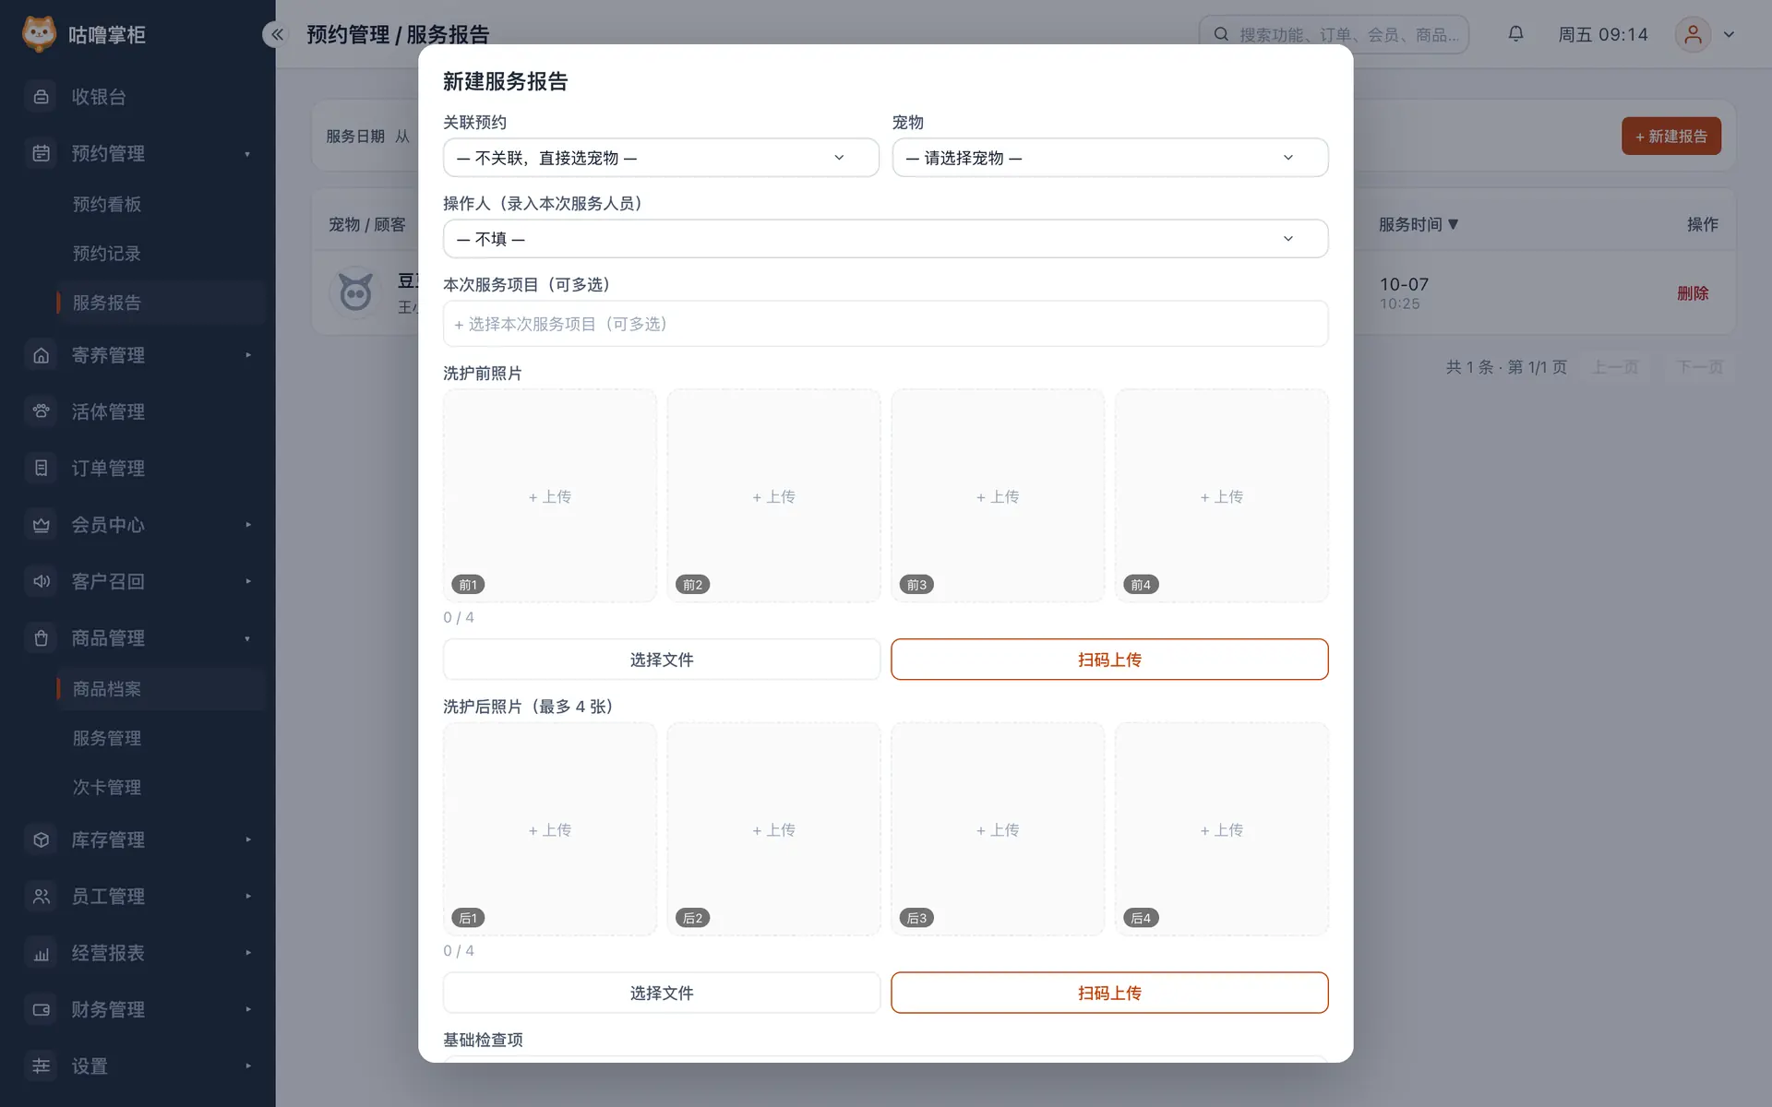
Task: Open the 操作人 dropdown
Action: (x=886, y=239)
